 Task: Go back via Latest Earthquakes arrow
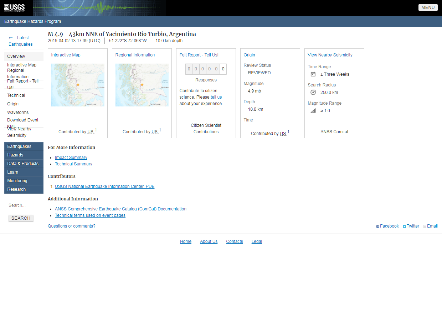[x=11, y=38]
